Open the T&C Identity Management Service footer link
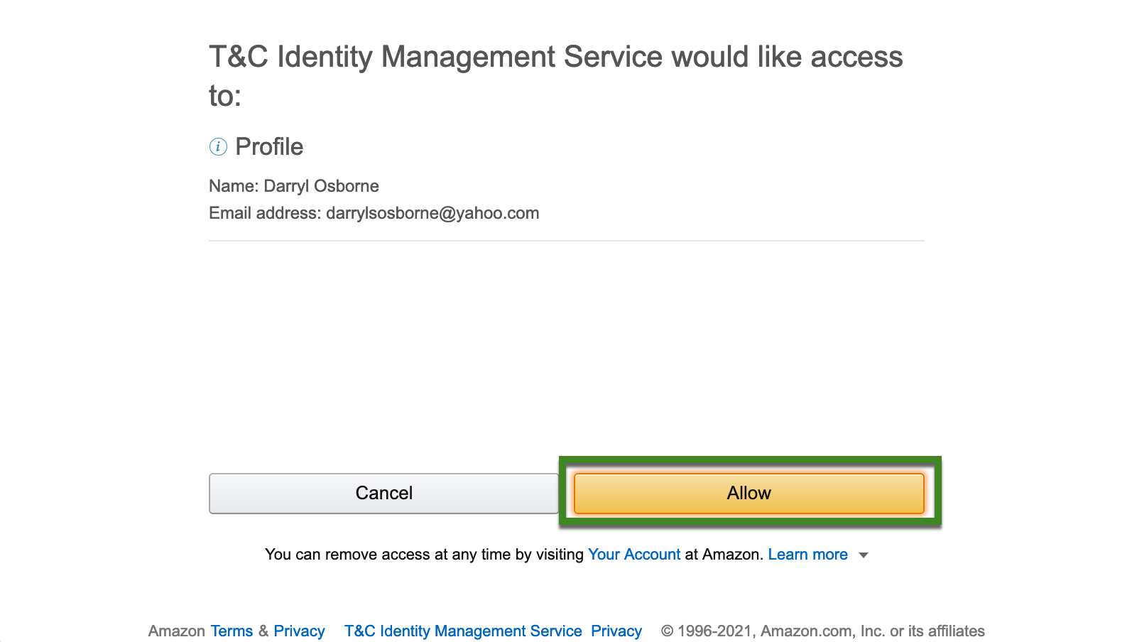Viewport: 1132px width, 642px height. (x=463, y=631)
